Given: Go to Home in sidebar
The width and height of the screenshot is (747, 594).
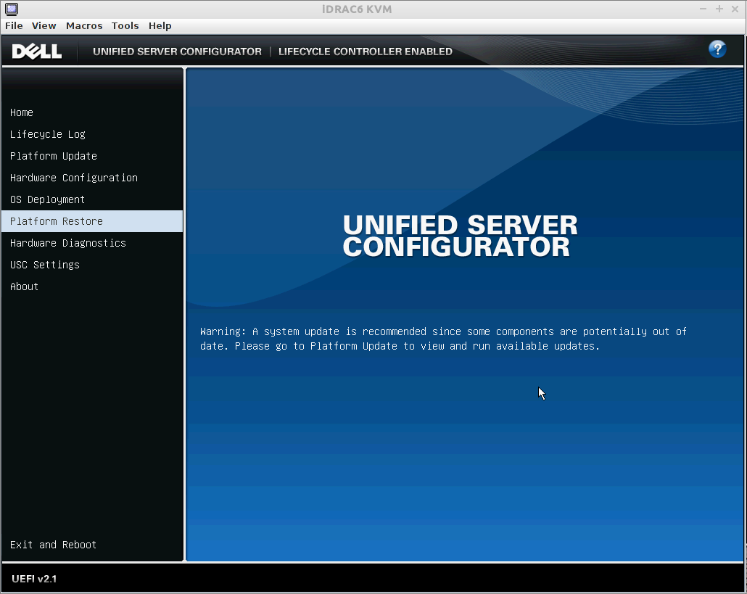Looking at the screenshot, I should [x=22, y=112].
